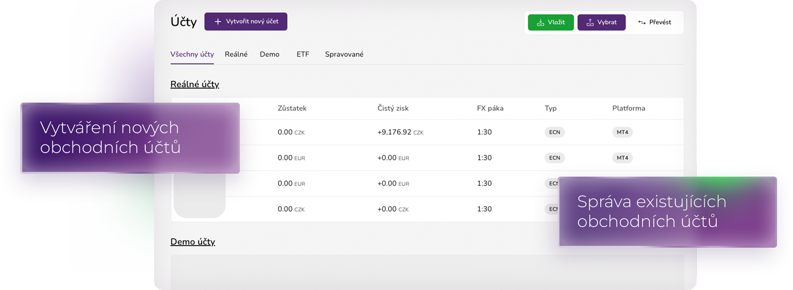Open the Demo tab
The image size is (793, 290).
(270, 55)
